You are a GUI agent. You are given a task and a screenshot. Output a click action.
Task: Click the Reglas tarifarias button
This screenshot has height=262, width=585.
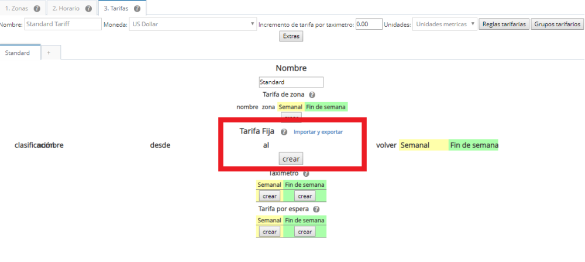pos(504,24)
